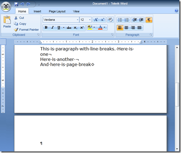Click the right indent marker on ruler
This screenshot has width=181, height=153.
pos(141,42)
